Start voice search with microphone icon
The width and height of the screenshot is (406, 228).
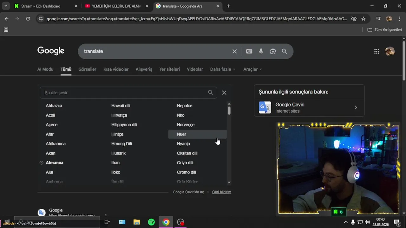tap(261, 51)
